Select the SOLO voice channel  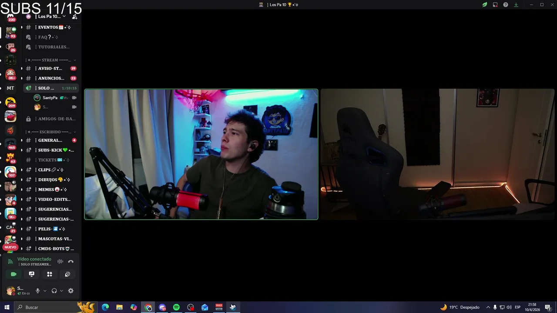point(51,88)
